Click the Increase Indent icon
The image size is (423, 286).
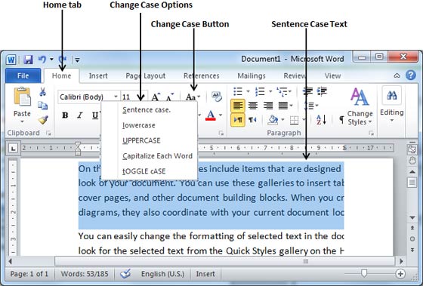tap(322, 91)
